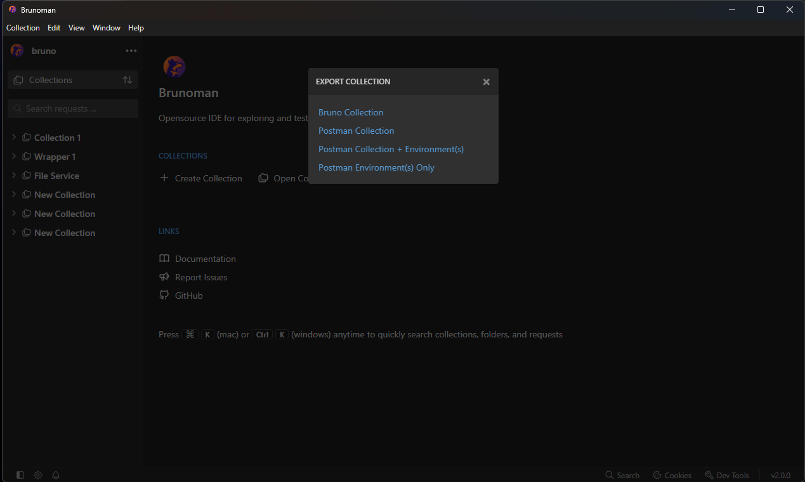Sort collections using the arrows icon
Viewport: 805px width, 482px height.
[x=127, y=79]
